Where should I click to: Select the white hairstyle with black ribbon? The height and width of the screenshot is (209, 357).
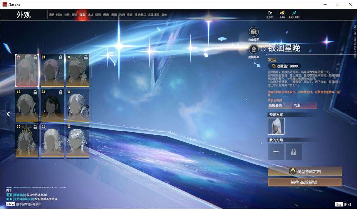click(x=77, y=105)
